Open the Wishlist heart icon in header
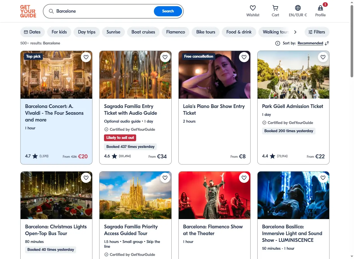The image size is (354, 259). [x=253, y=8]
